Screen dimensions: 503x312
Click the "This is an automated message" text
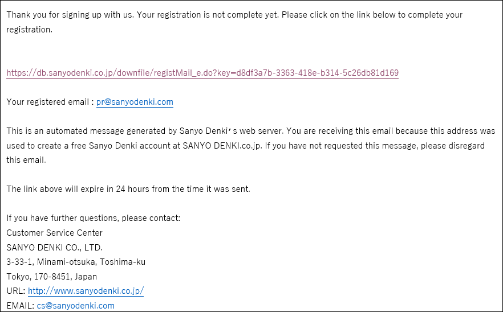[x=65, y=131]
